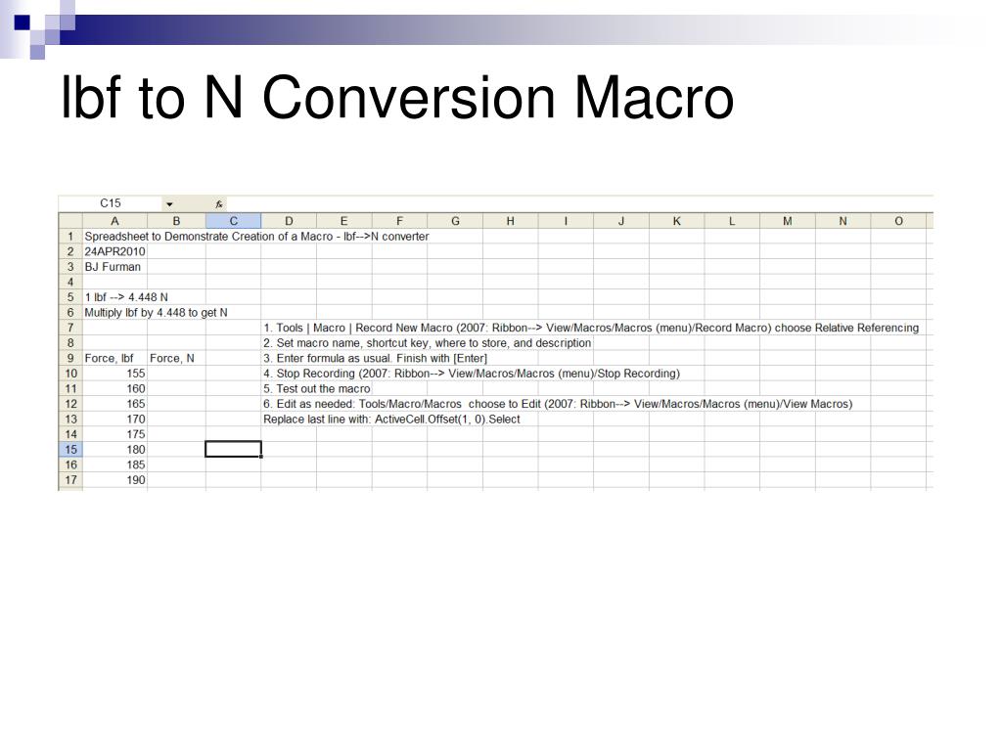Click the cell with value 185
The width and height of the screenshot is (1002, 751).
[x=115, y=464]
